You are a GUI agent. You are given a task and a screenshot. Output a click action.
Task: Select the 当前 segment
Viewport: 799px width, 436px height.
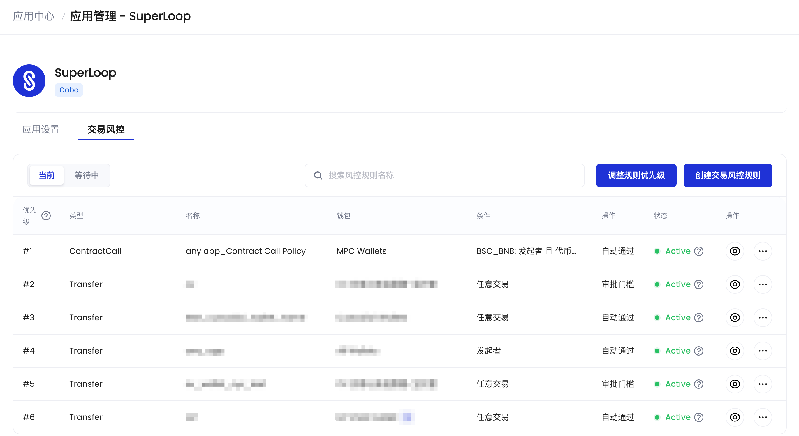click(47, 175)
